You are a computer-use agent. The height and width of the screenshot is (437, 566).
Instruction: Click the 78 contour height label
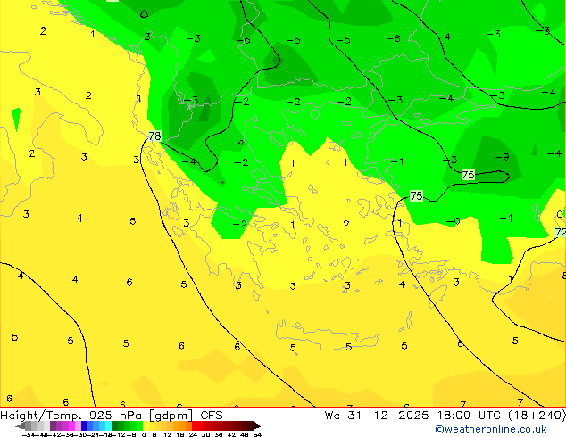[154, 136]
